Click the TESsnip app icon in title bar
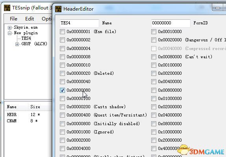This screenshot has width=226, height=157. point(7,7)
